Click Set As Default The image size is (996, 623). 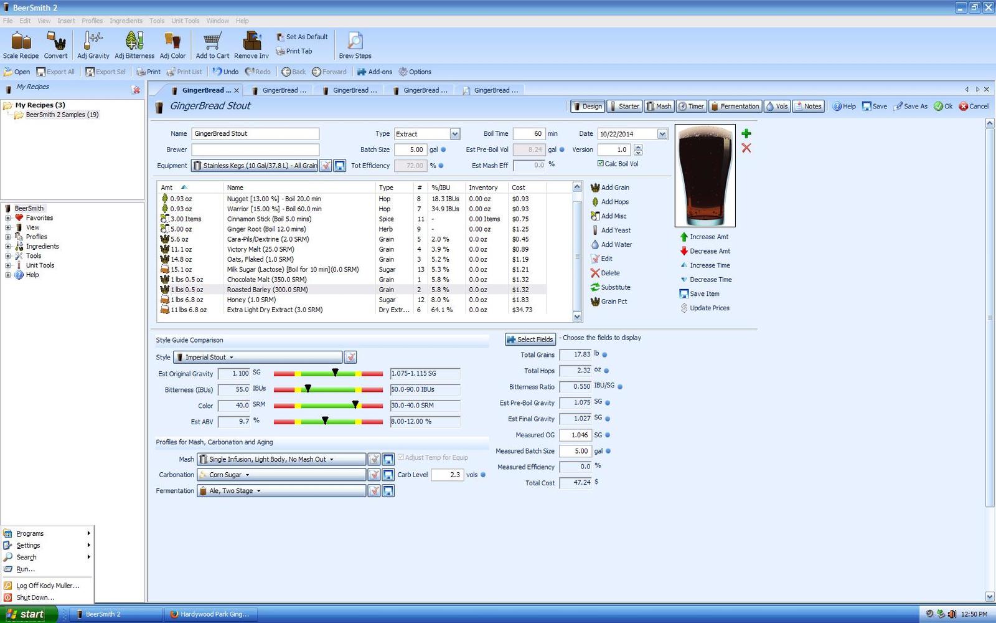pos(302,37)
